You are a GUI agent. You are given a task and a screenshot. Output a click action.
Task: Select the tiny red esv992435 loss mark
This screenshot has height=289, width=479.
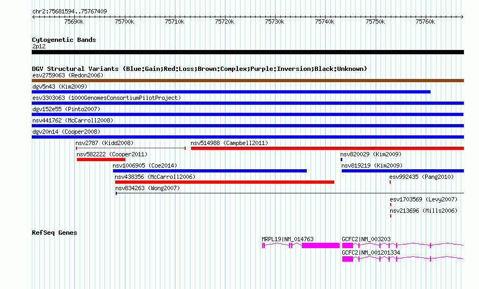click(390, 182)
